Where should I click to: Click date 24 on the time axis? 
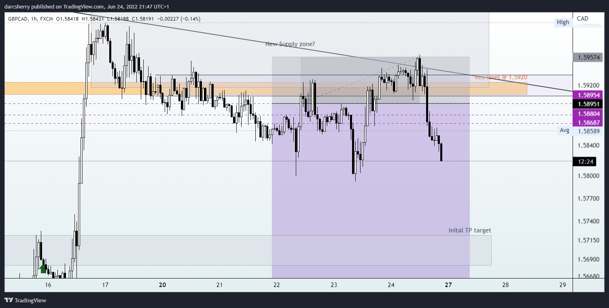pyautogui.click(x=391, y=285)
